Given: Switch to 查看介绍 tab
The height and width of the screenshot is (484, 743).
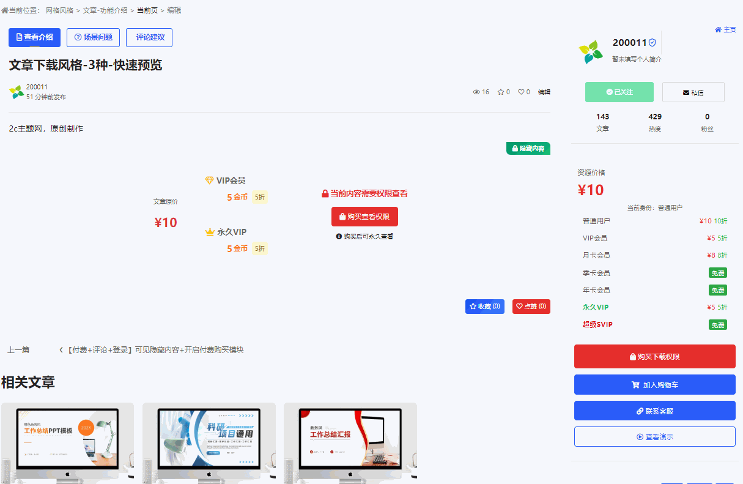Looking at the screenshot, I should click(x=34, y=37).
